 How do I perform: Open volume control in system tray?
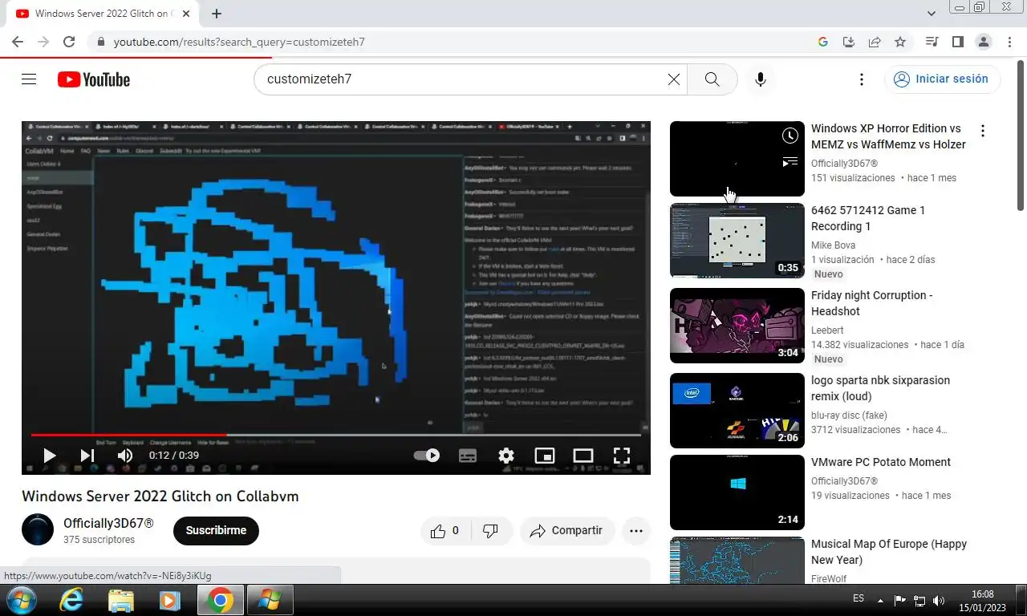tap(939, 600)
